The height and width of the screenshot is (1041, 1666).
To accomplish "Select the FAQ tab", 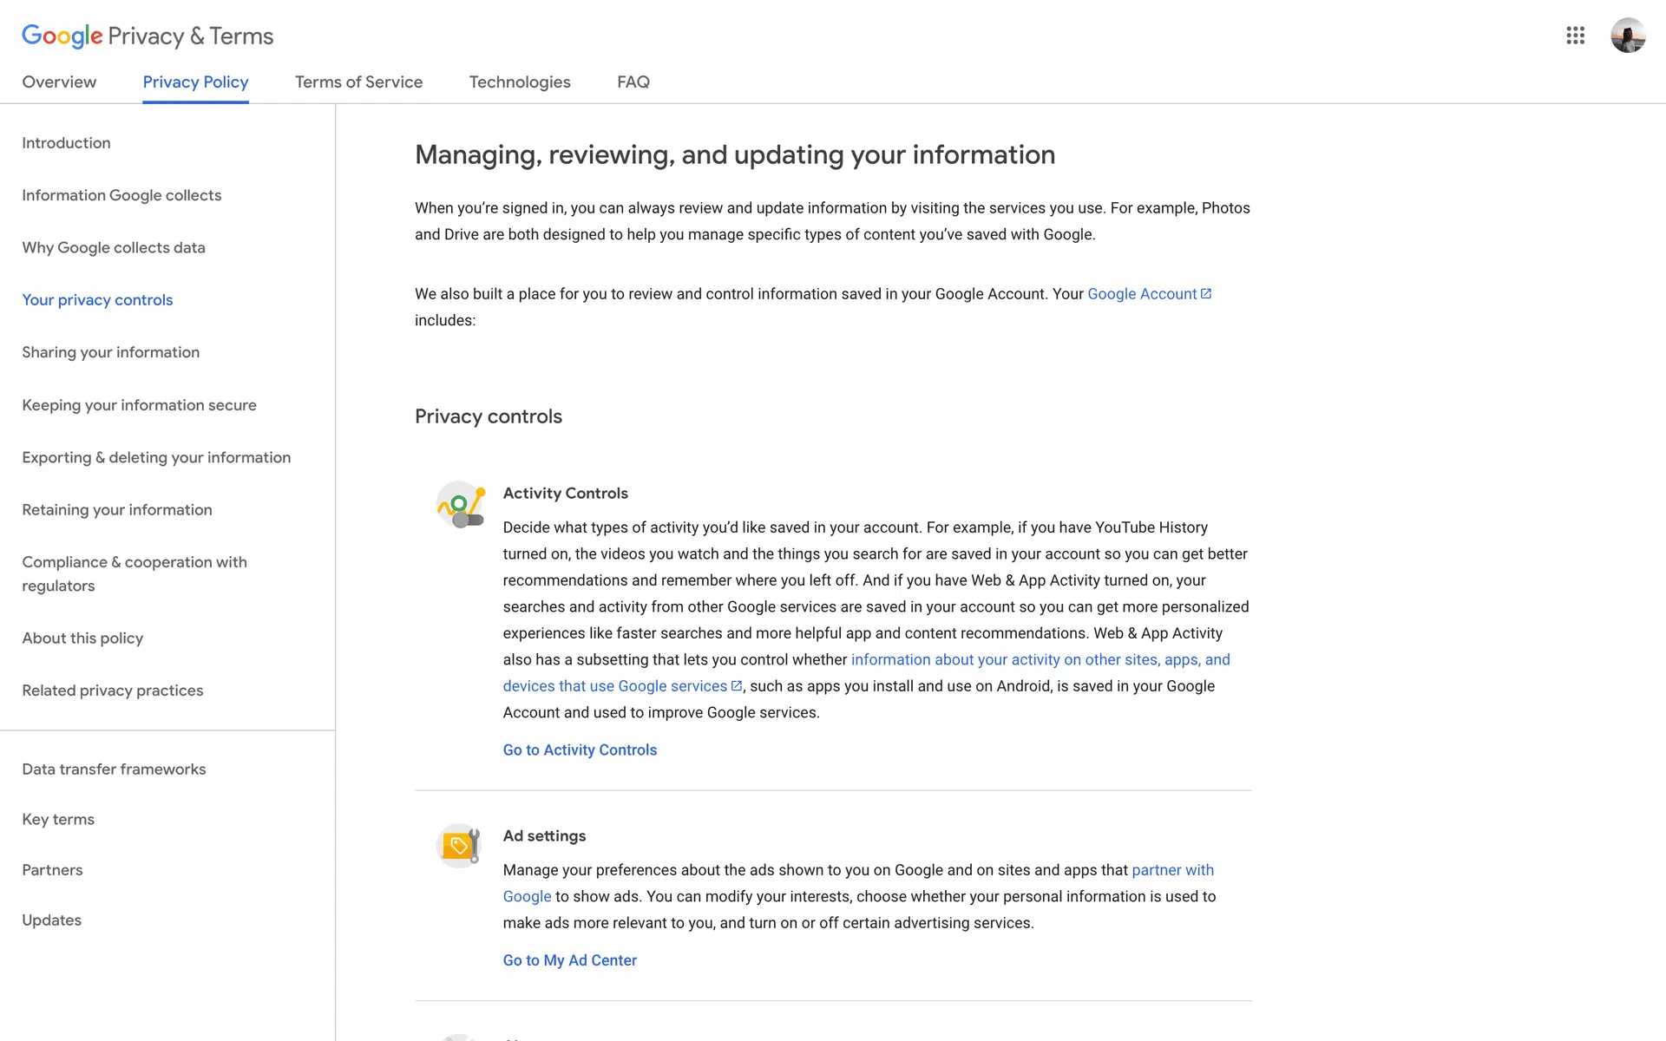I will [x=633, y=82].
